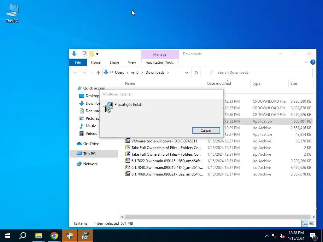Click the 6.1.7068.0 iso file icon

coord(128,174)
